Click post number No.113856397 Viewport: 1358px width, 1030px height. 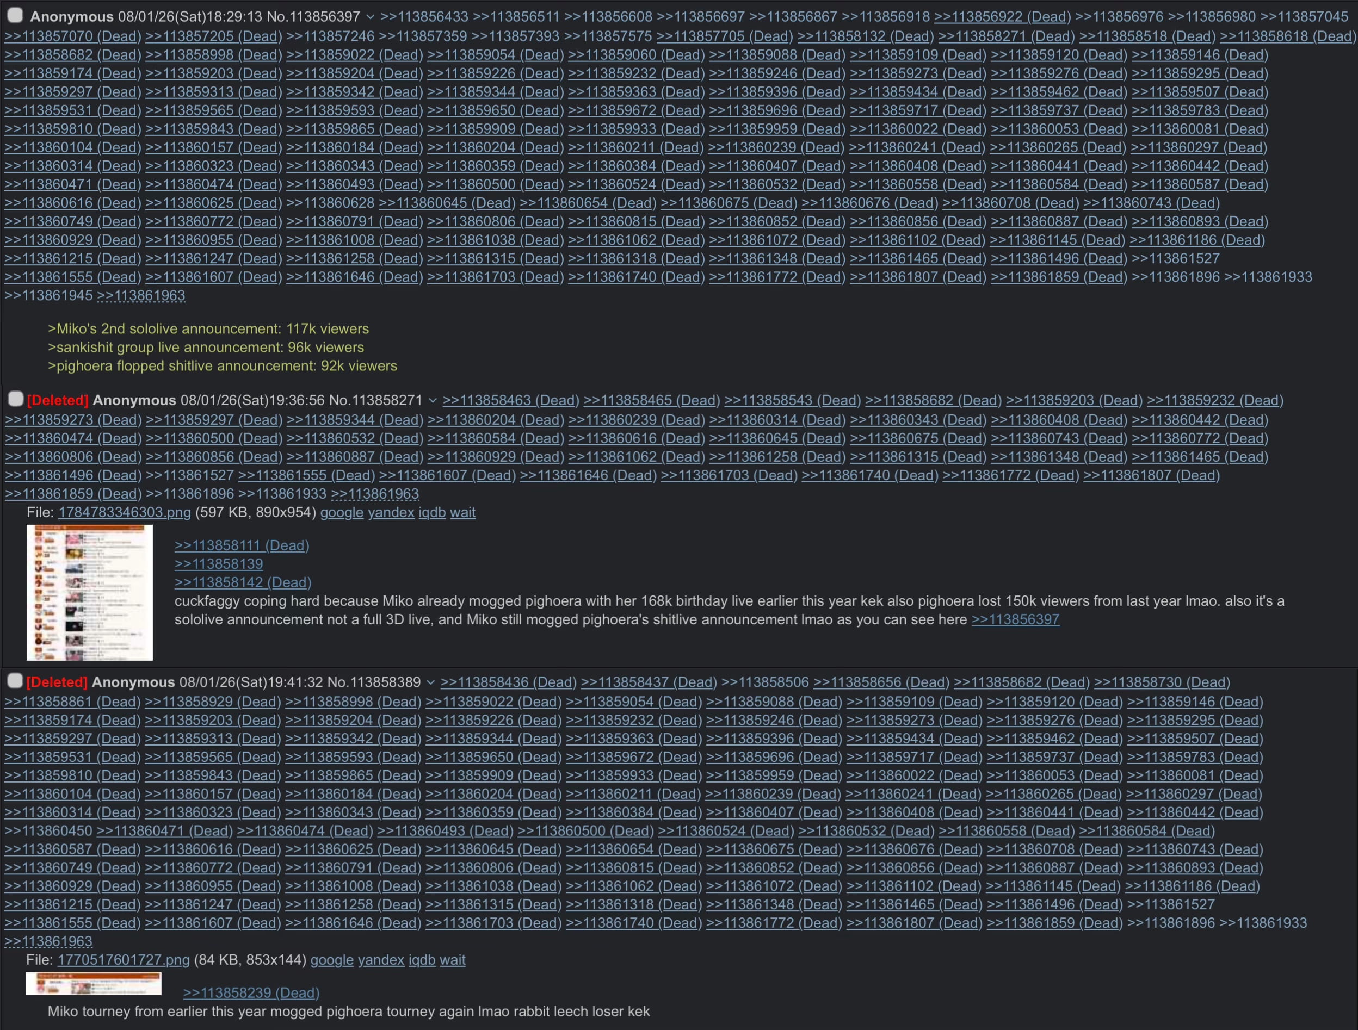(x=313, y=17)
